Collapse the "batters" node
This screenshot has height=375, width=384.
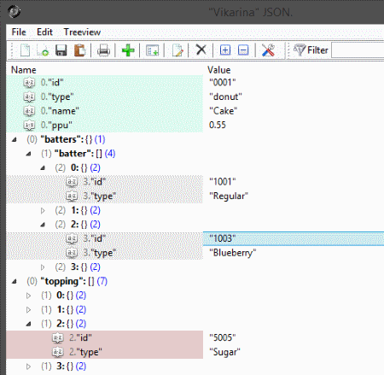pyautogui.click(x=15, y=139)
